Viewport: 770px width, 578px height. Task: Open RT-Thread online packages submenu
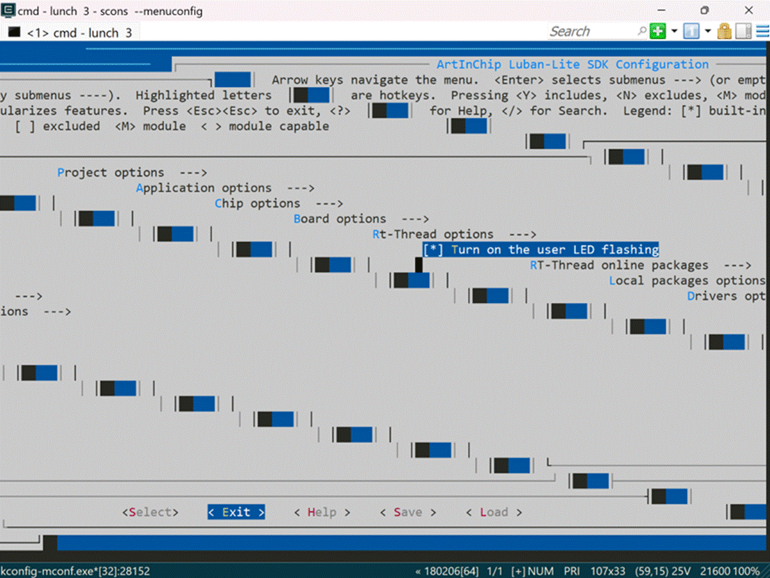pos(640,265)
